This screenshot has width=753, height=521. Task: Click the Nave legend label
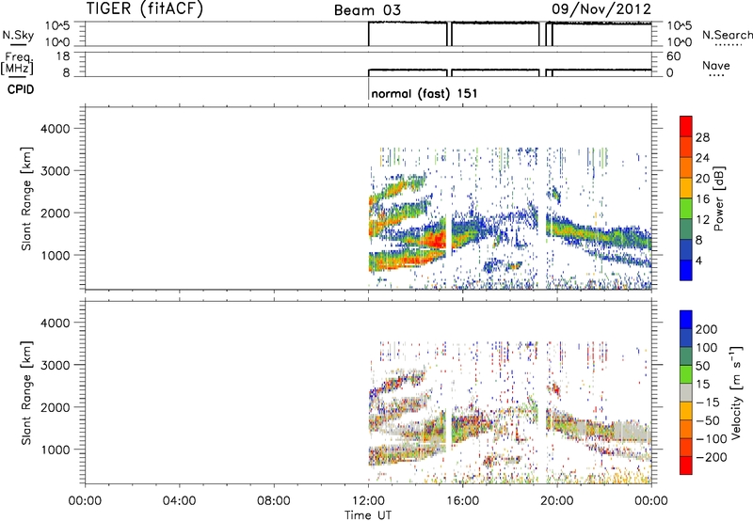tap(716, 65)
